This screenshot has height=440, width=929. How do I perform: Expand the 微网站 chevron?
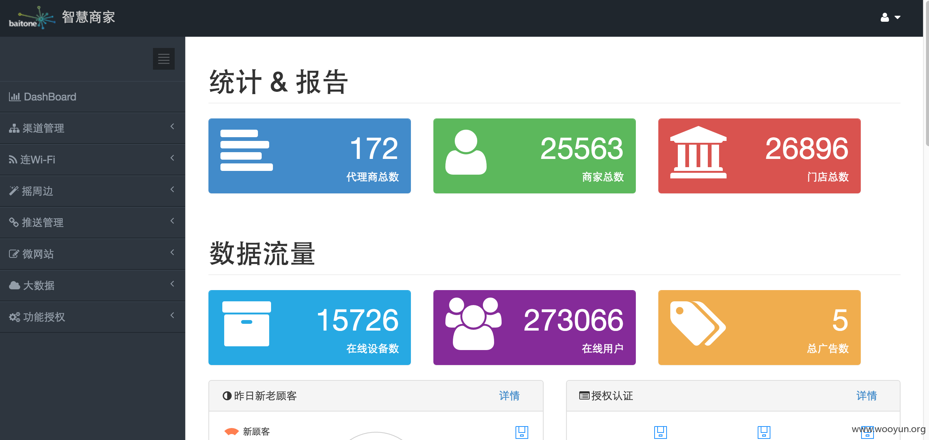point(172,253)
